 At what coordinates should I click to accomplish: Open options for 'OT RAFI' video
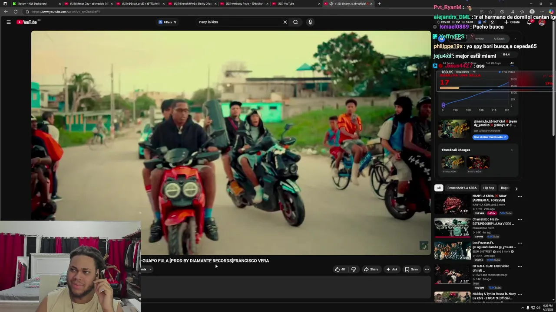pyautogui.click(x=520, y=266)
